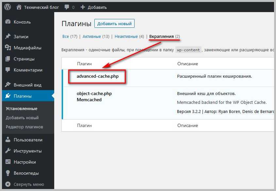Click the WordPress logo icon
This screenshot has width=276, height=191.
click(x=7, y=7)
